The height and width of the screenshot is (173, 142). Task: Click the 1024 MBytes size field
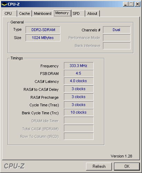(x=43, y=38)
